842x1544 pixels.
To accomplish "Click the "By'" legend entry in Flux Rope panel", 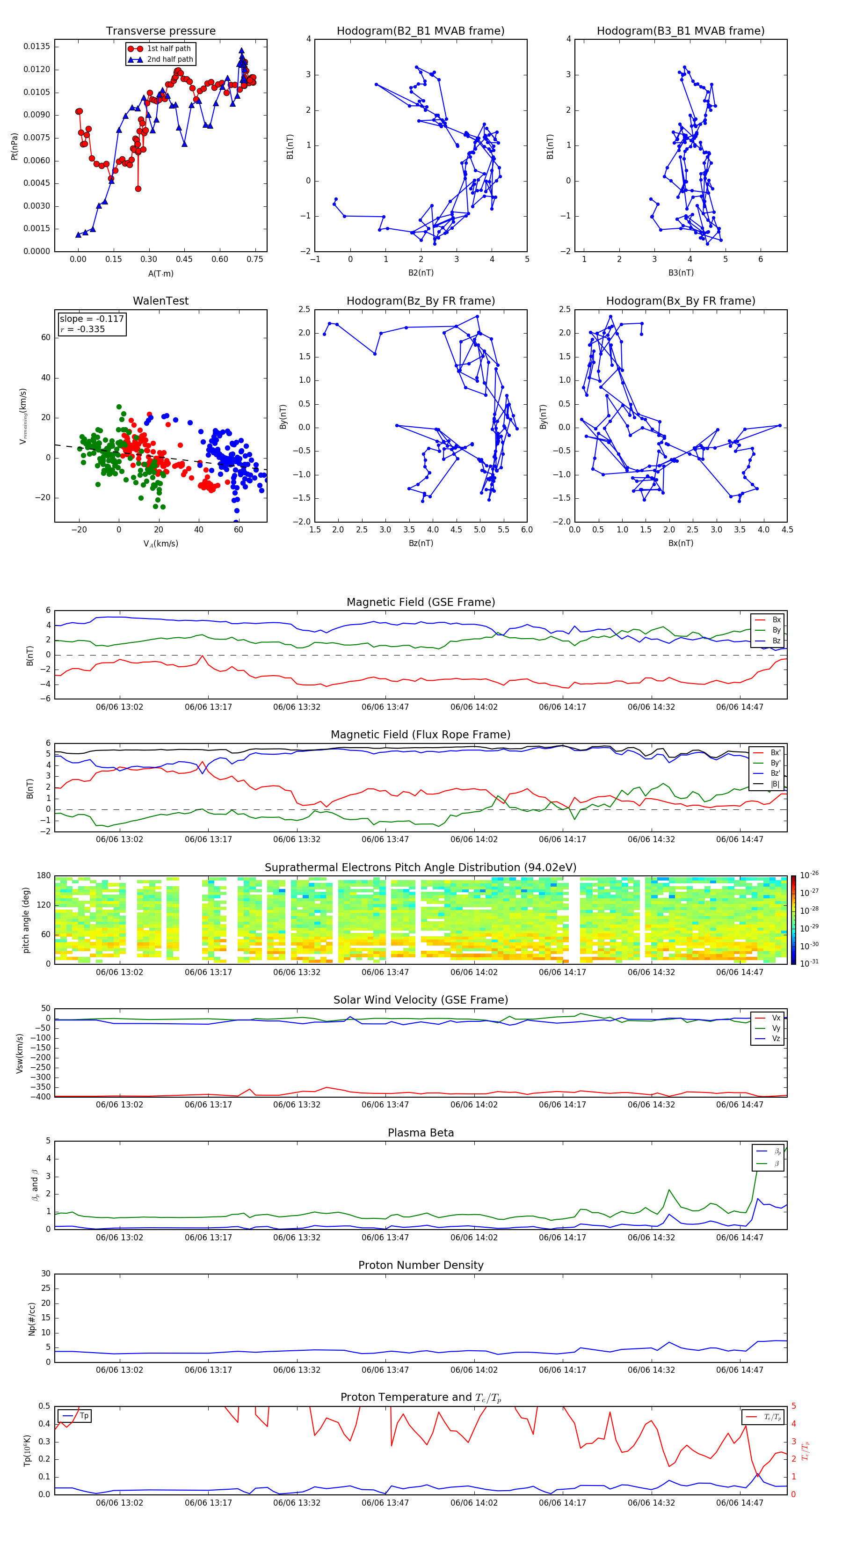I will [767, 763].
